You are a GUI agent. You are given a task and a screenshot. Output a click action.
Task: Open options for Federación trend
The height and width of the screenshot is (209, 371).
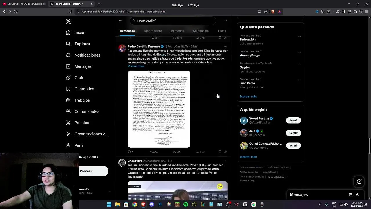[x=299, y=36]
